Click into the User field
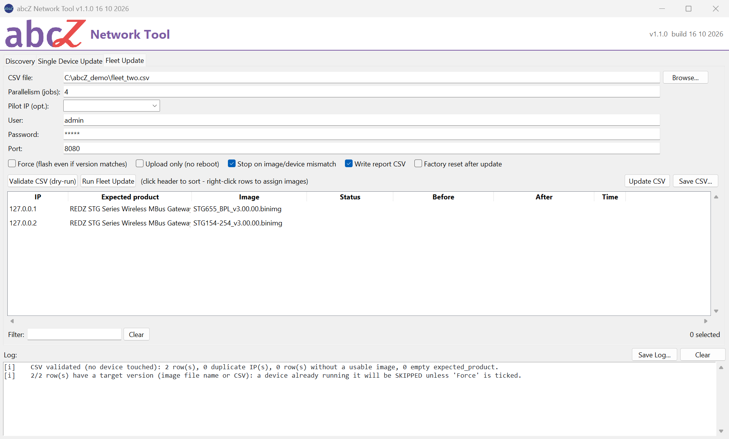This screenshot has width=729, height=439. (x=361, y=120)
